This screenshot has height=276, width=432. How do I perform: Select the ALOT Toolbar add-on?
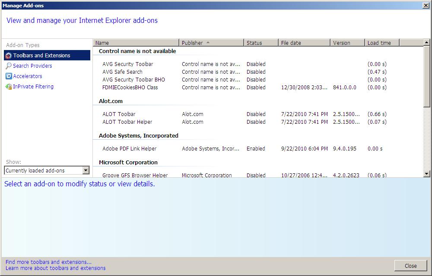tap(119, 114)
